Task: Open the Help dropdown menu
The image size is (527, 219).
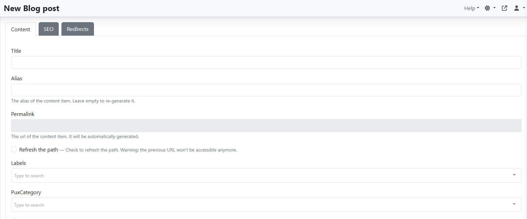Action: pyautogui.click(x=471, y=8)
